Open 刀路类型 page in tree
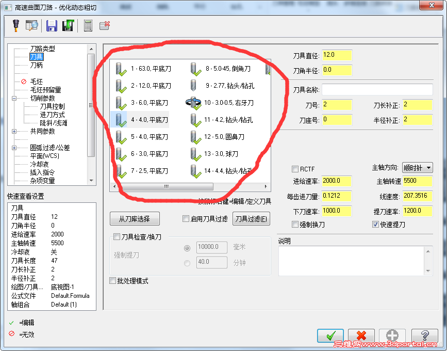The height and width of the screenshot is (351, 447). point(42,49)
